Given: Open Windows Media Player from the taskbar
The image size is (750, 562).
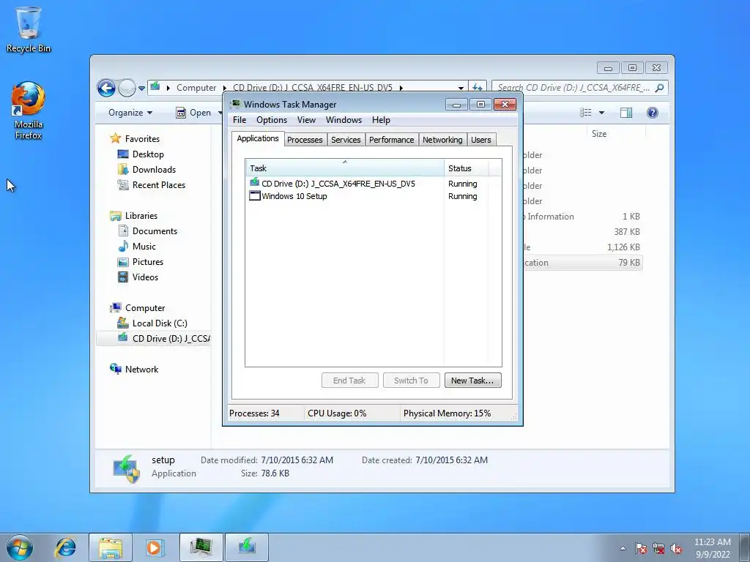Looking at the screenshot, I should (x=154, y=547).
